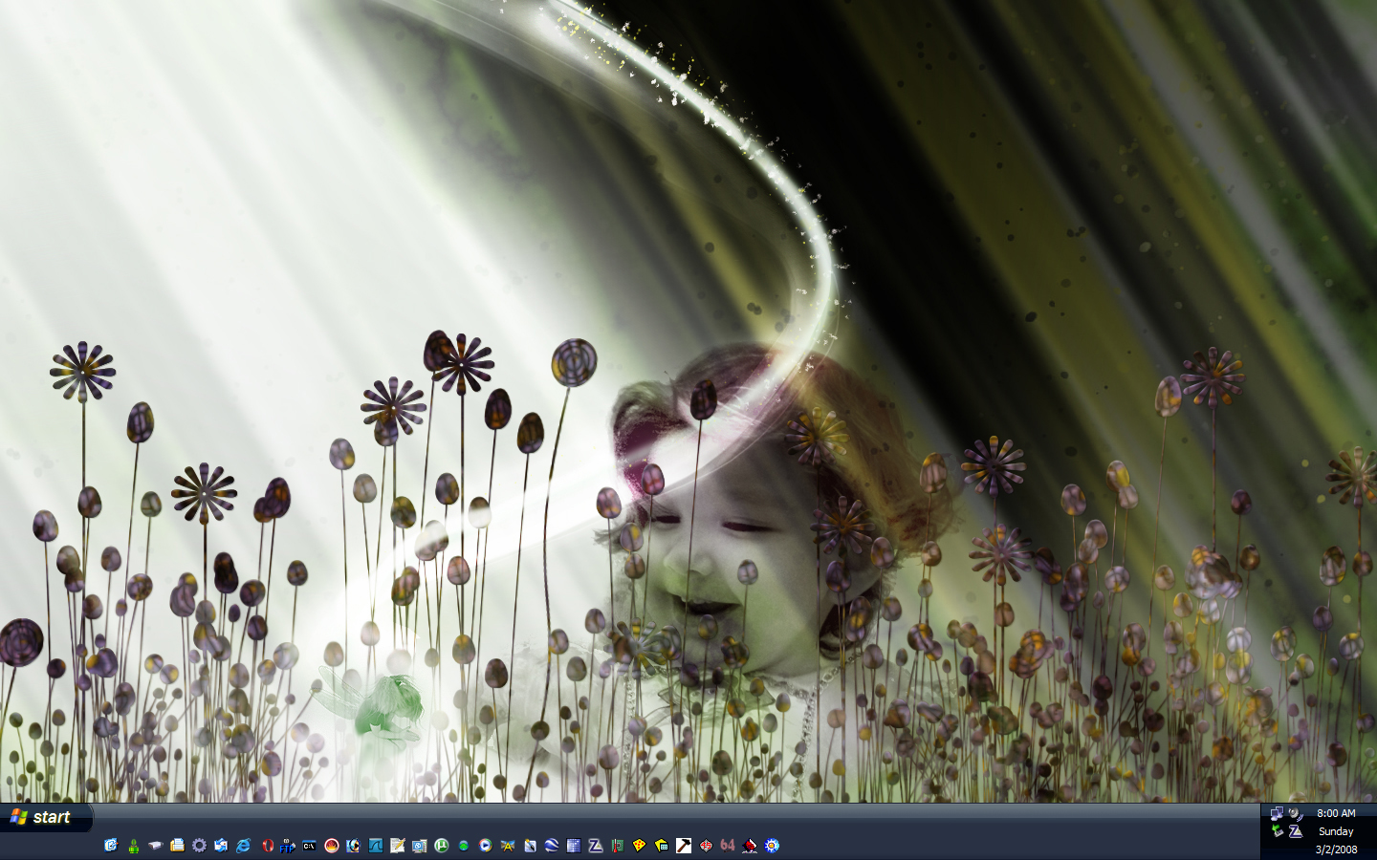Open the blue gear sun icon

click(772, 846)
